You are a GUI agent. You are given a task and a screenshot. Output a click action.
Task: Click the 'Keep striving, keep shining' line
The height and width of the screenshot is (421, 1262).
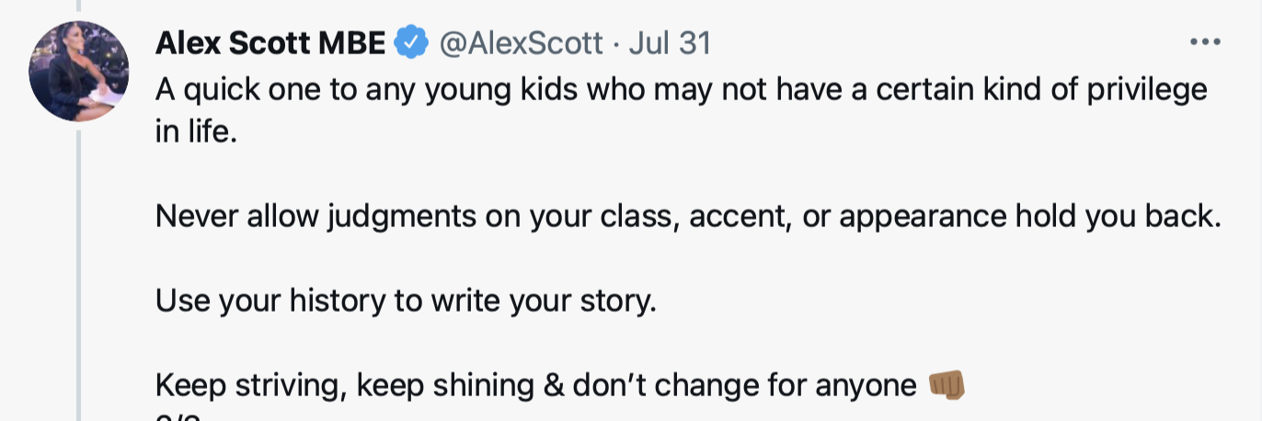tap(536, 385)
